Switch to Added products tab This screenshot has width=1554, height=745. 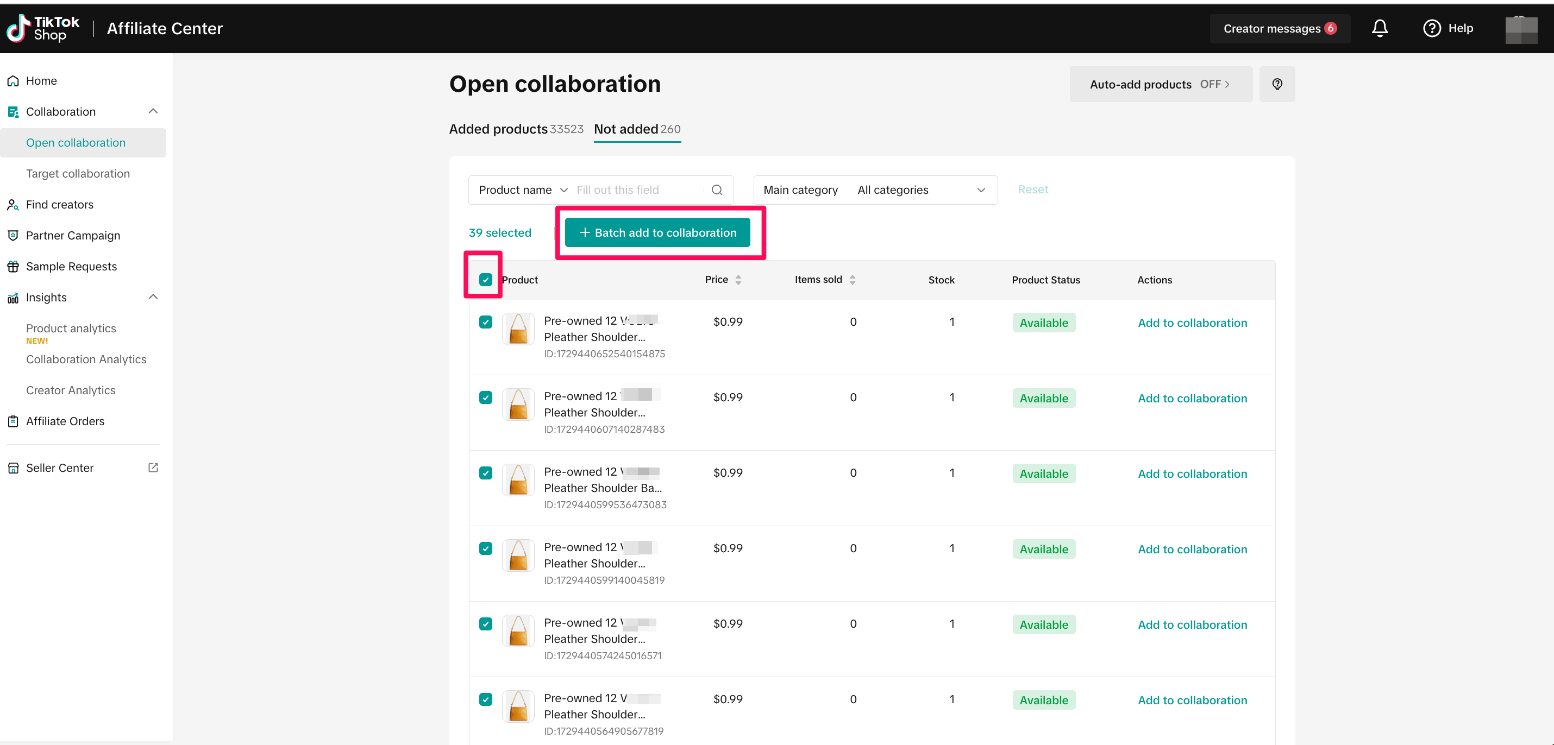tap(515, 129)
